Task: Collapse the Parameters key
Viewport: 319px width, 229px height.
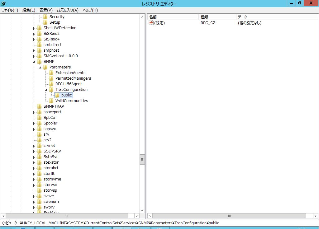Action: (40, 68)
